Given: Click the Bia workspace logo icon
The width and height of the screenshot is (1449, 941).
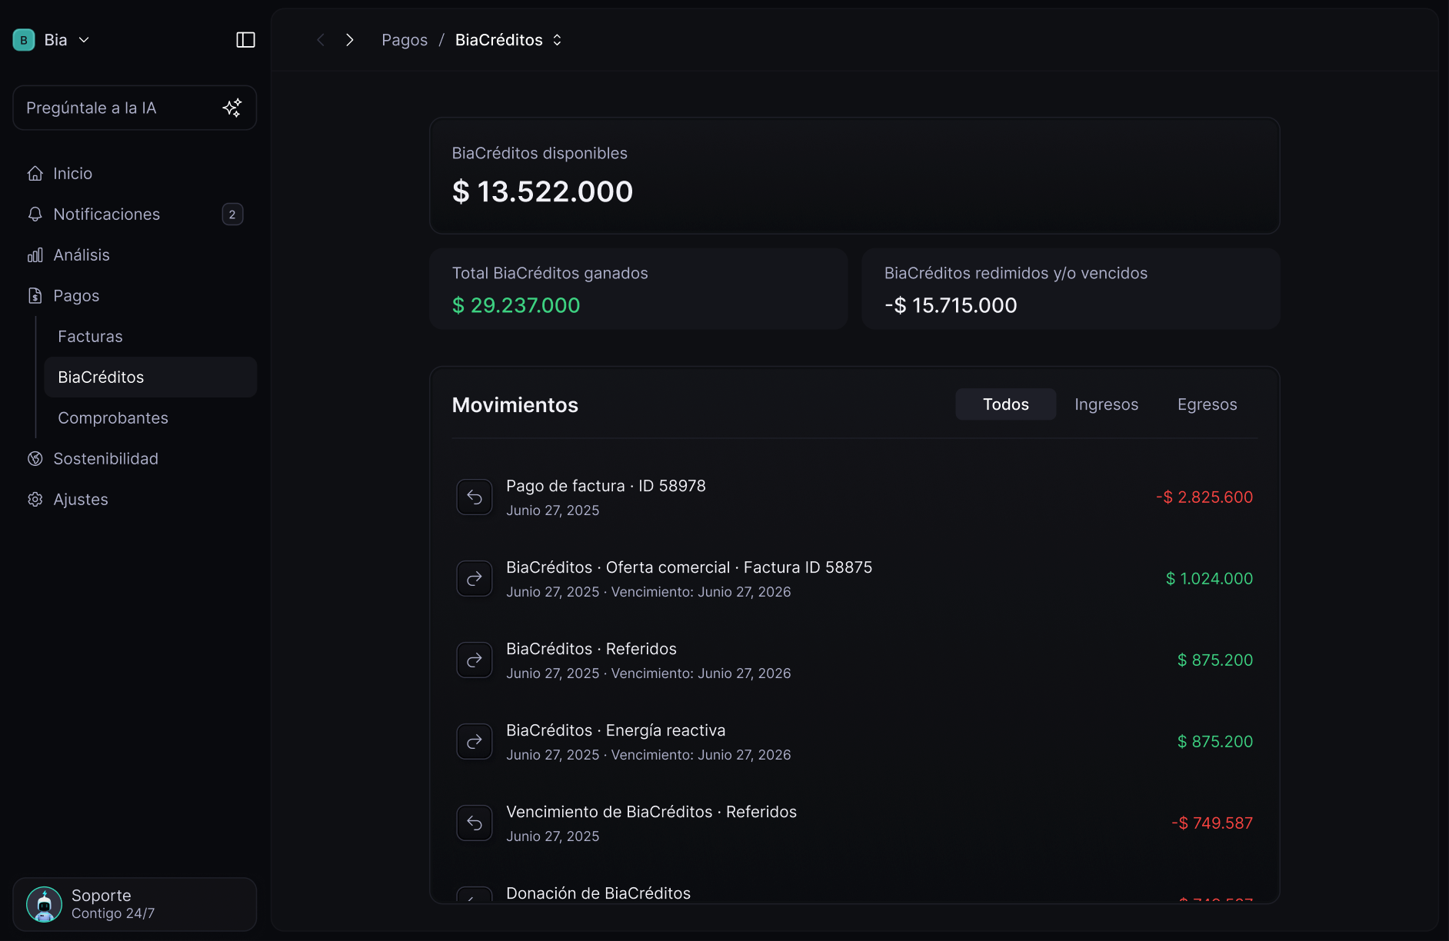Looking at the screenshot, I should 24,40.
